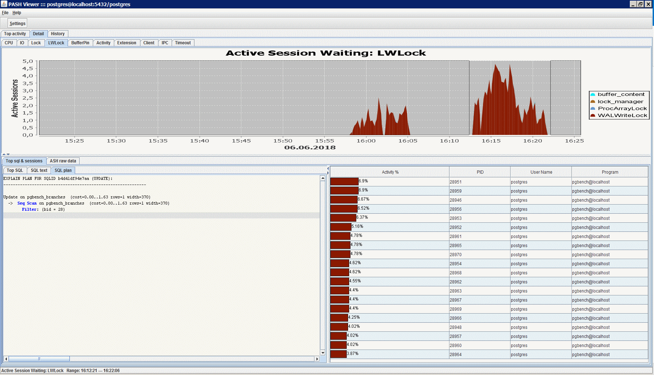Switch to the Top activity tab
Image resolution: width=654 pixels, height=375 pixels.
pyautogui.click(x=15, y=33)
